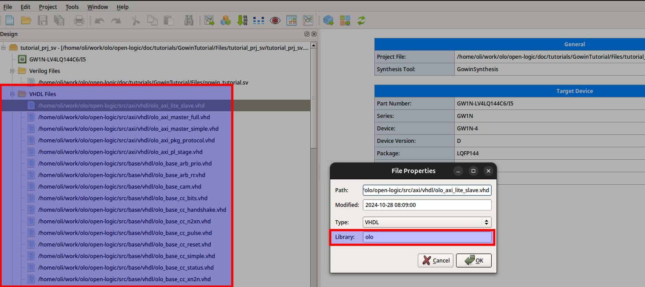Viewport: 645px width, 287px height.
Task: Click the Design tree scrollbar up arrow
Action: [x=314, y=45]
